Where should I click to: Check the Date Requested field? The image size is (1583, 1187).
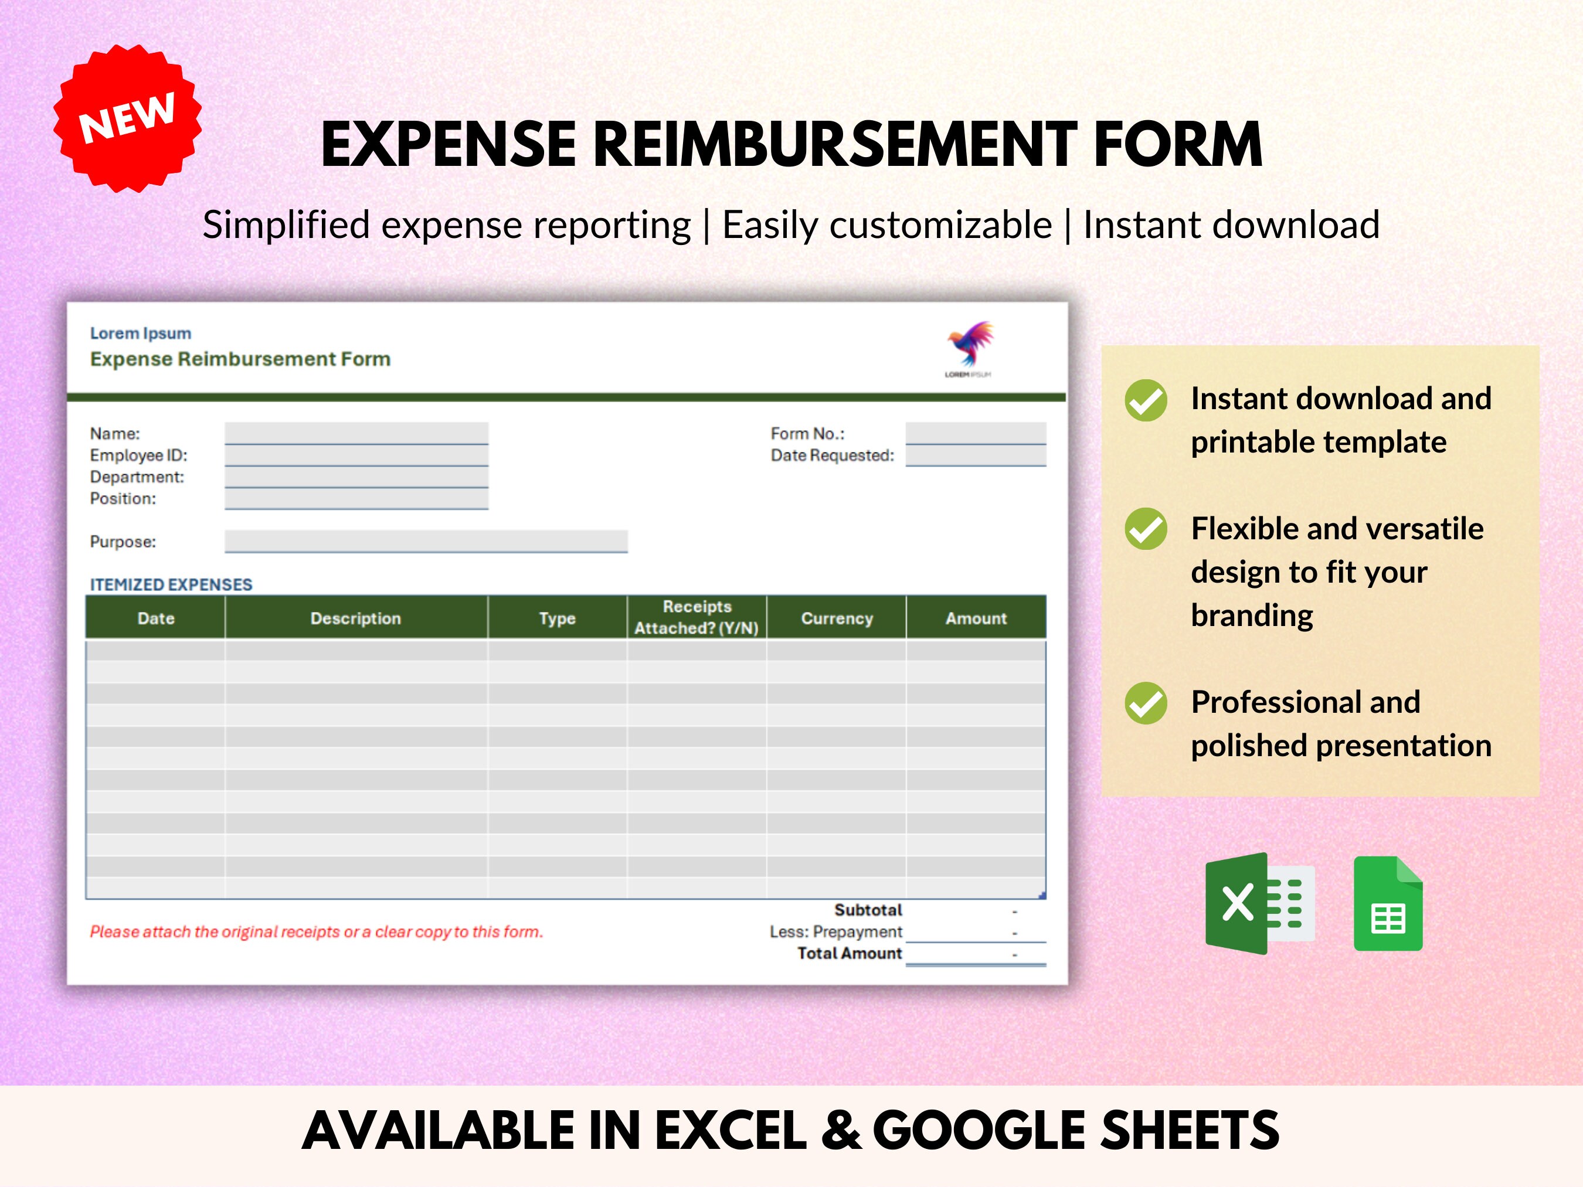[x=973, y=454]
